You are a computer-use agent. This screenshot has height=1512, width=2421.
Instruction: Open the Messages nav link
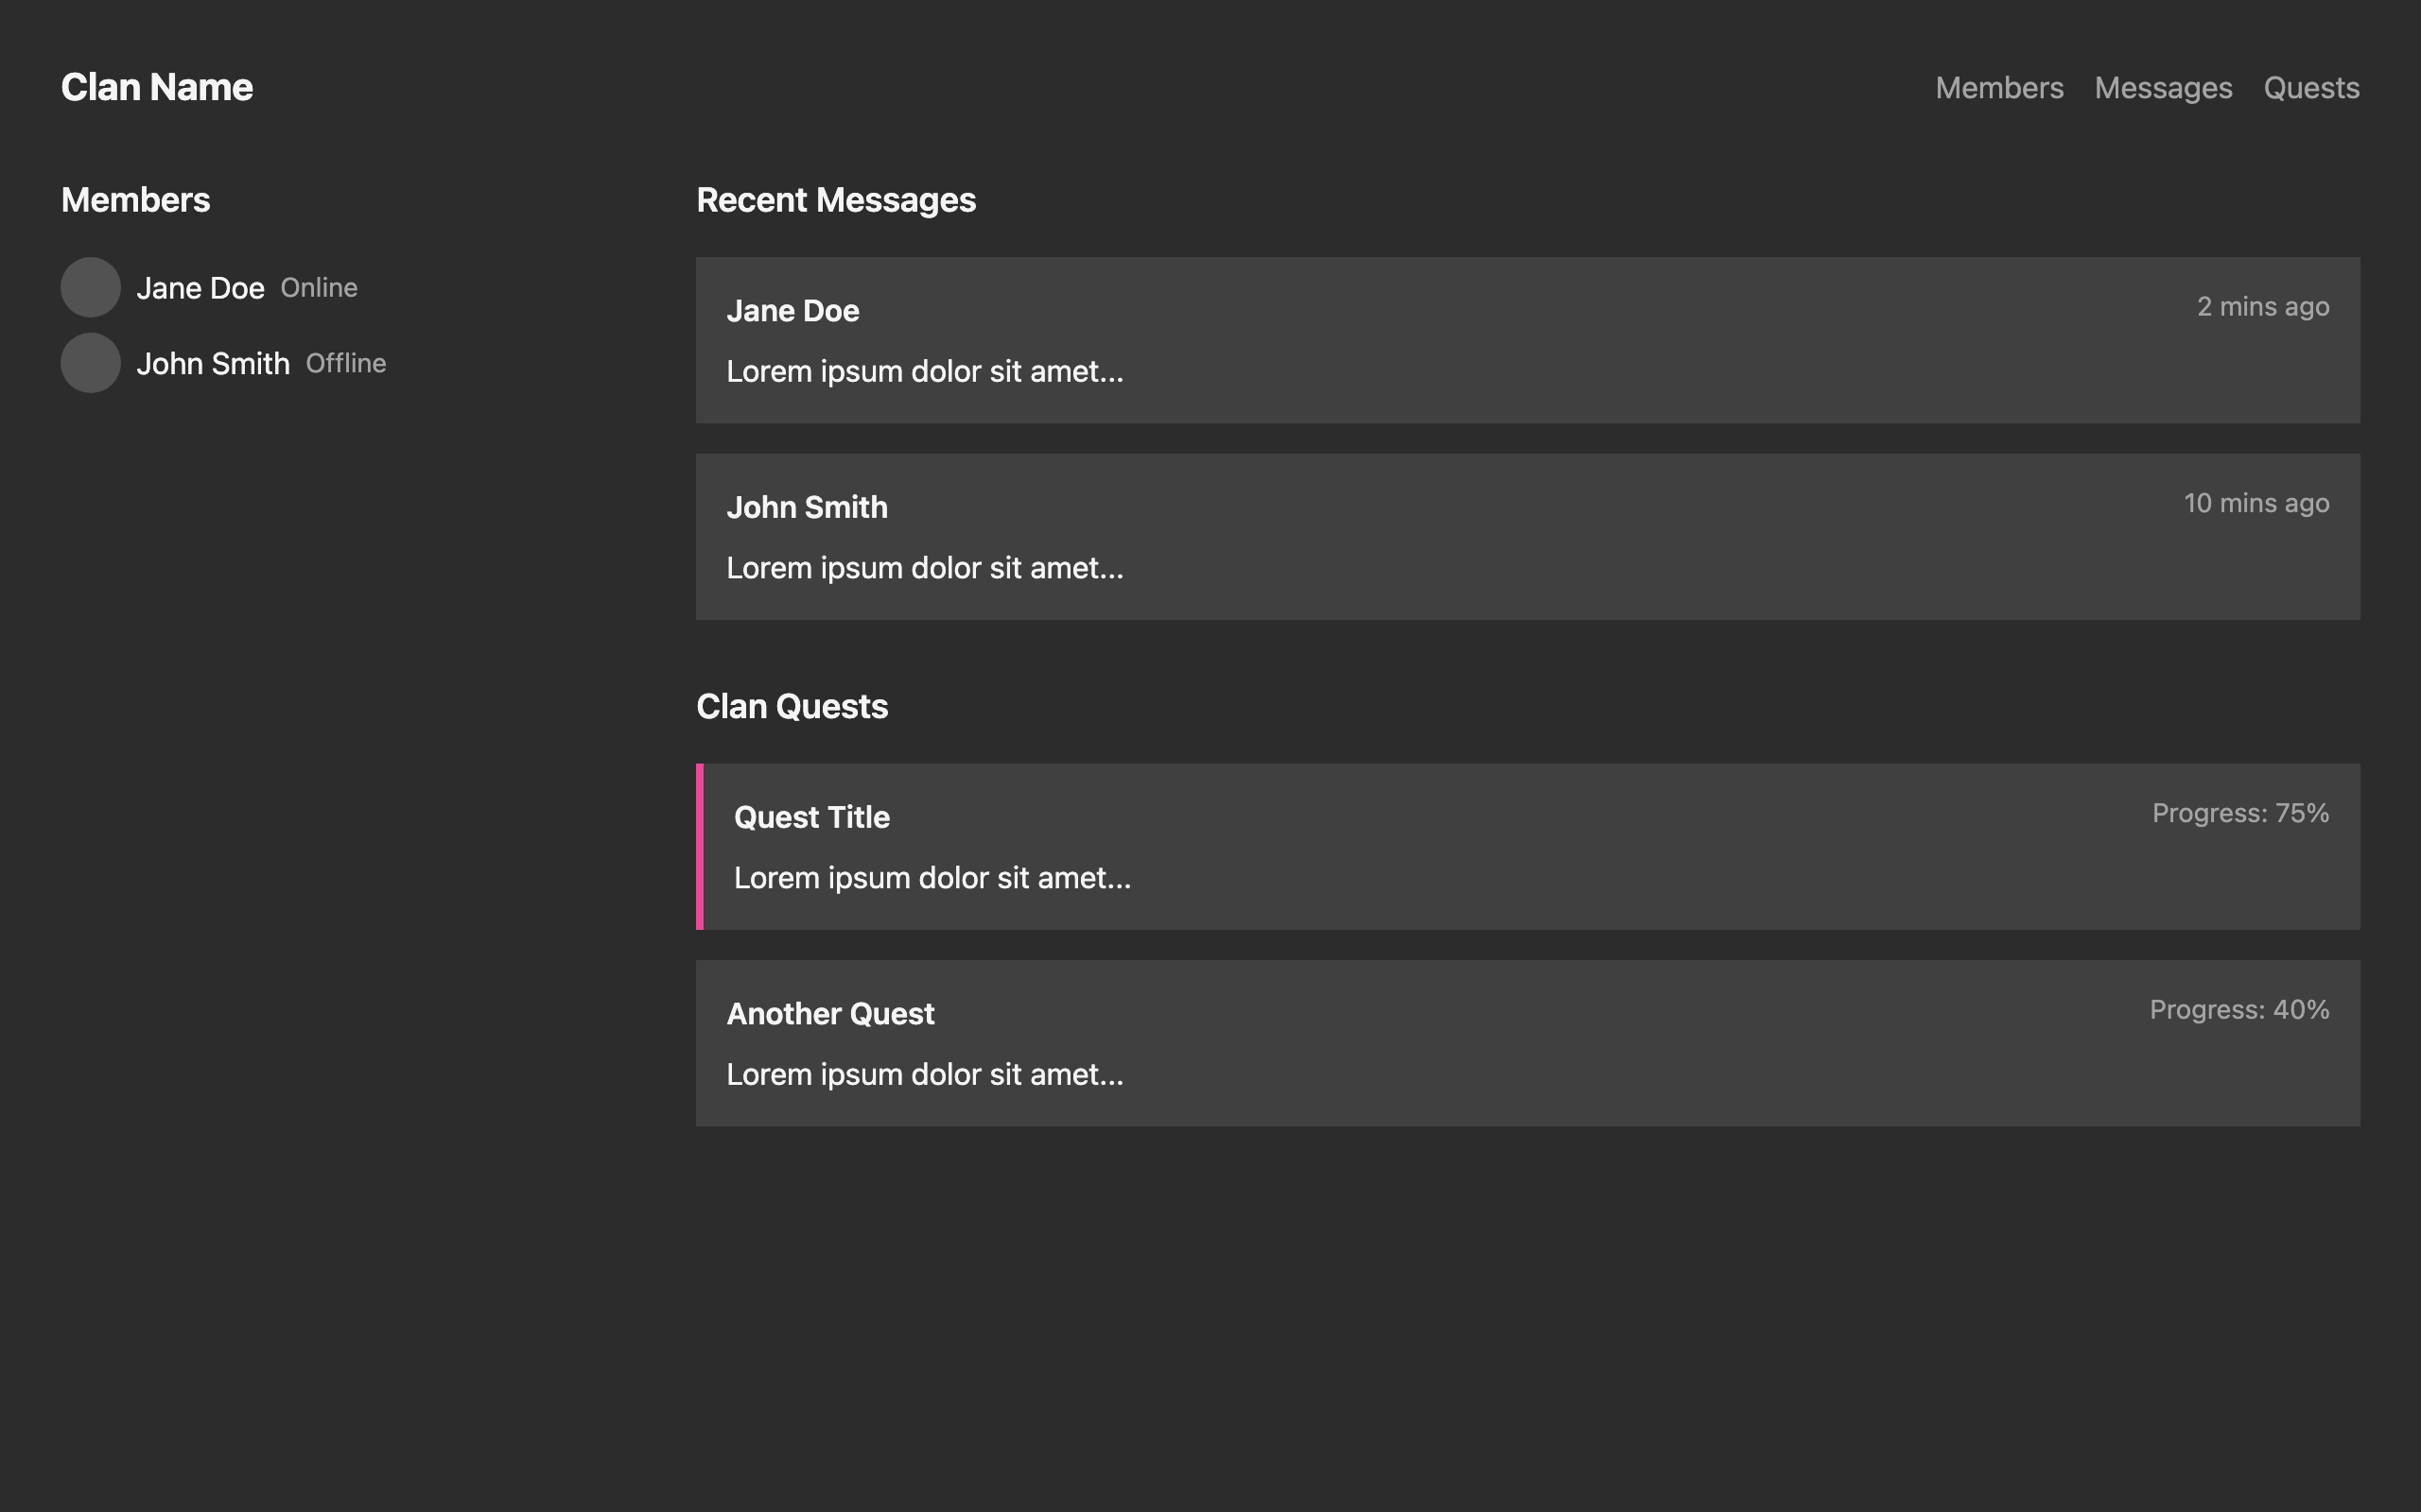pos(2163,88)
